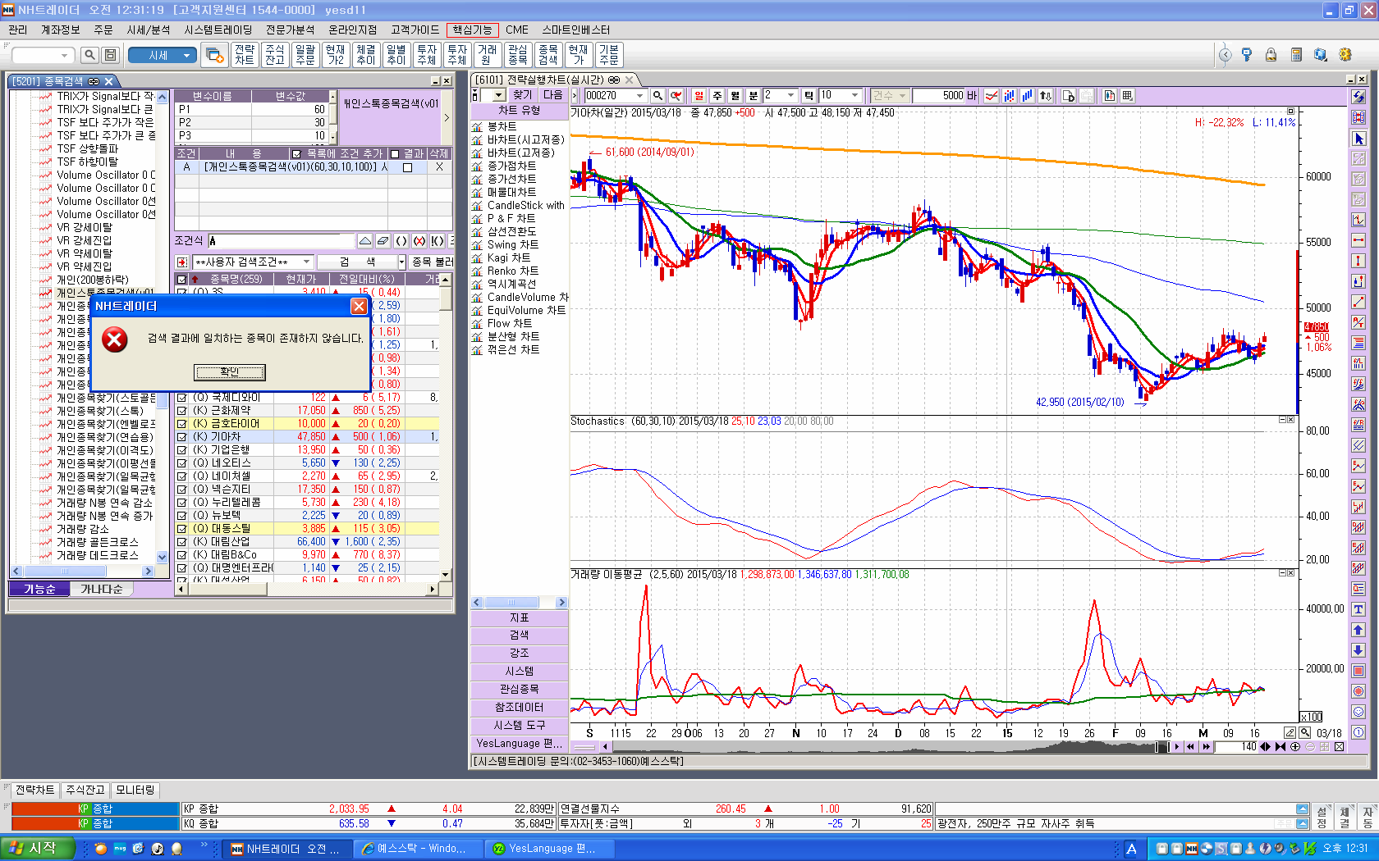
Task: Open the 종목검색 toolbar shortcut
Action: coord(548,55)
